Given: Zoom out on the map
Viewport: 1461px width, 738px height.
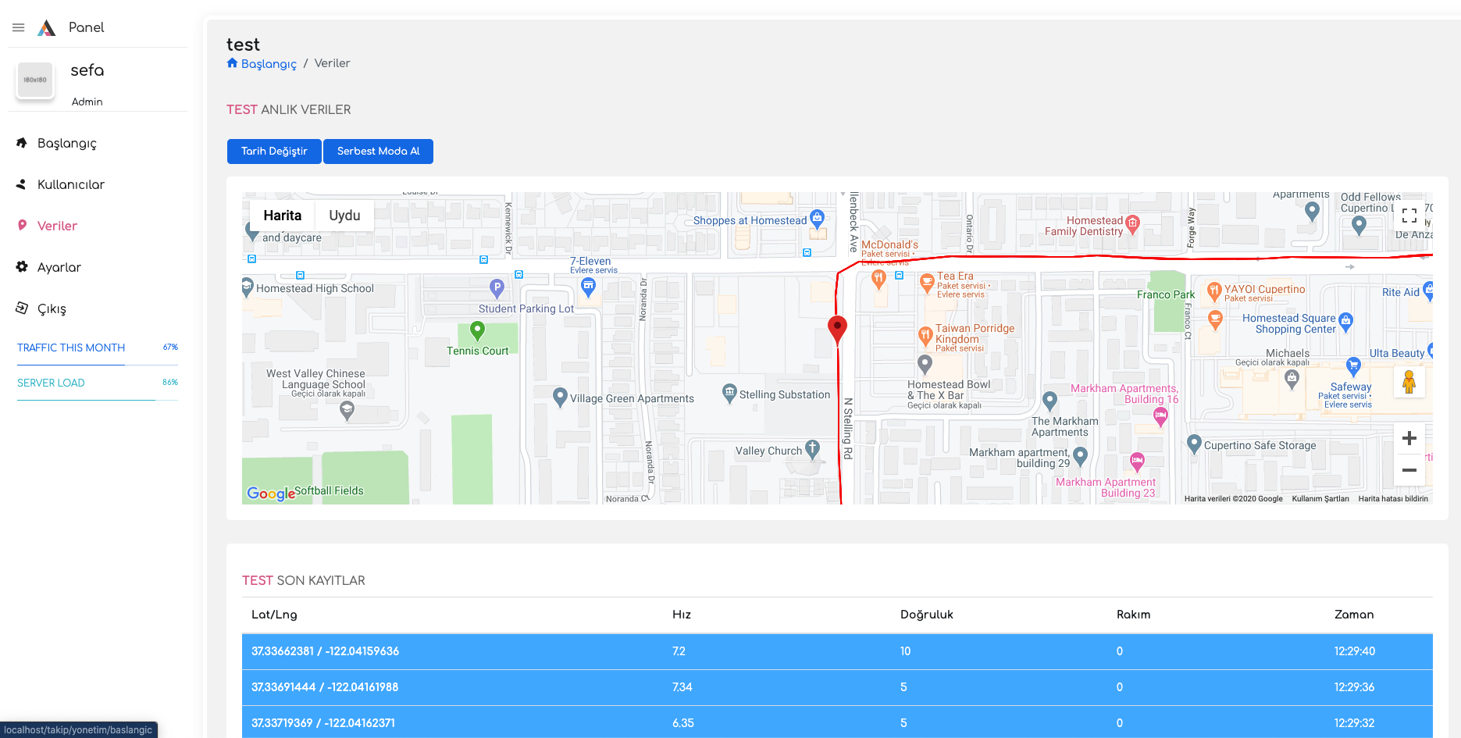Looking at the screenshot, I should (x=1409, y=470).
